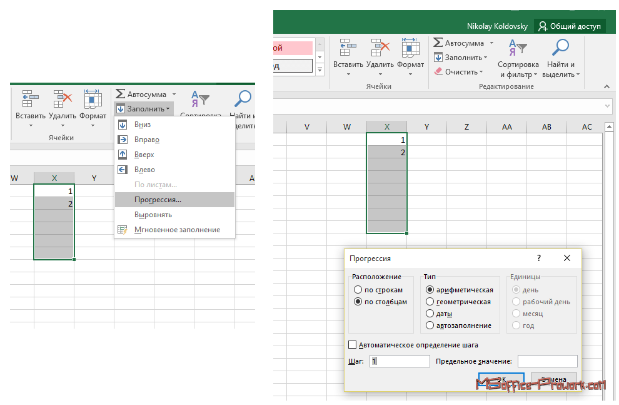Expand Формат dropdown arrow in right window
Screen dimensions: 619x405
[410, 74]
